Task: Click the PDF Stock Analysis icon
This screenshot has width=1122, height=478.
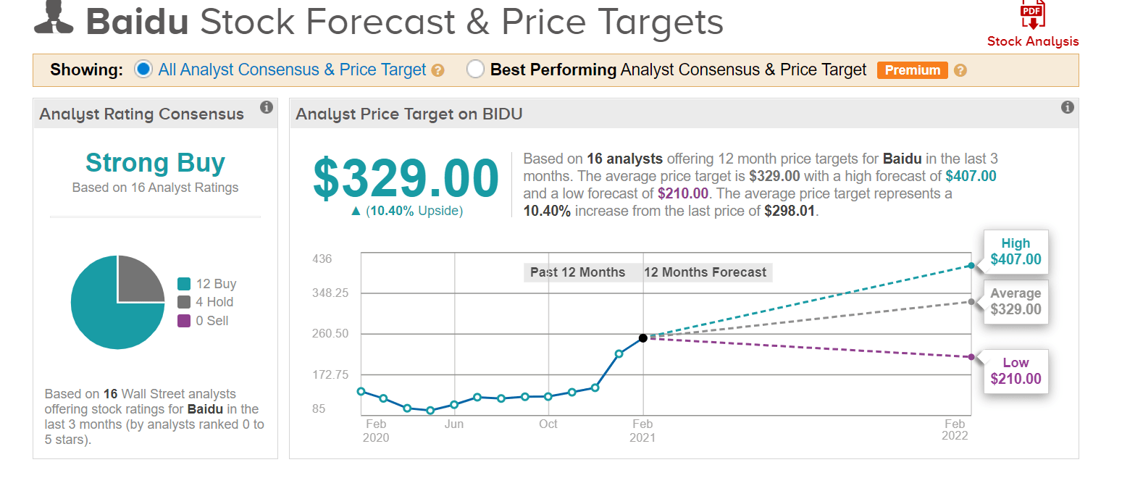Action: pos(1032,14)
